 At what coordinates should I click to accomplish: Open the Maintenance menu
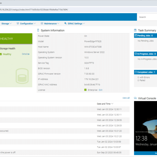tap(50, 24)
